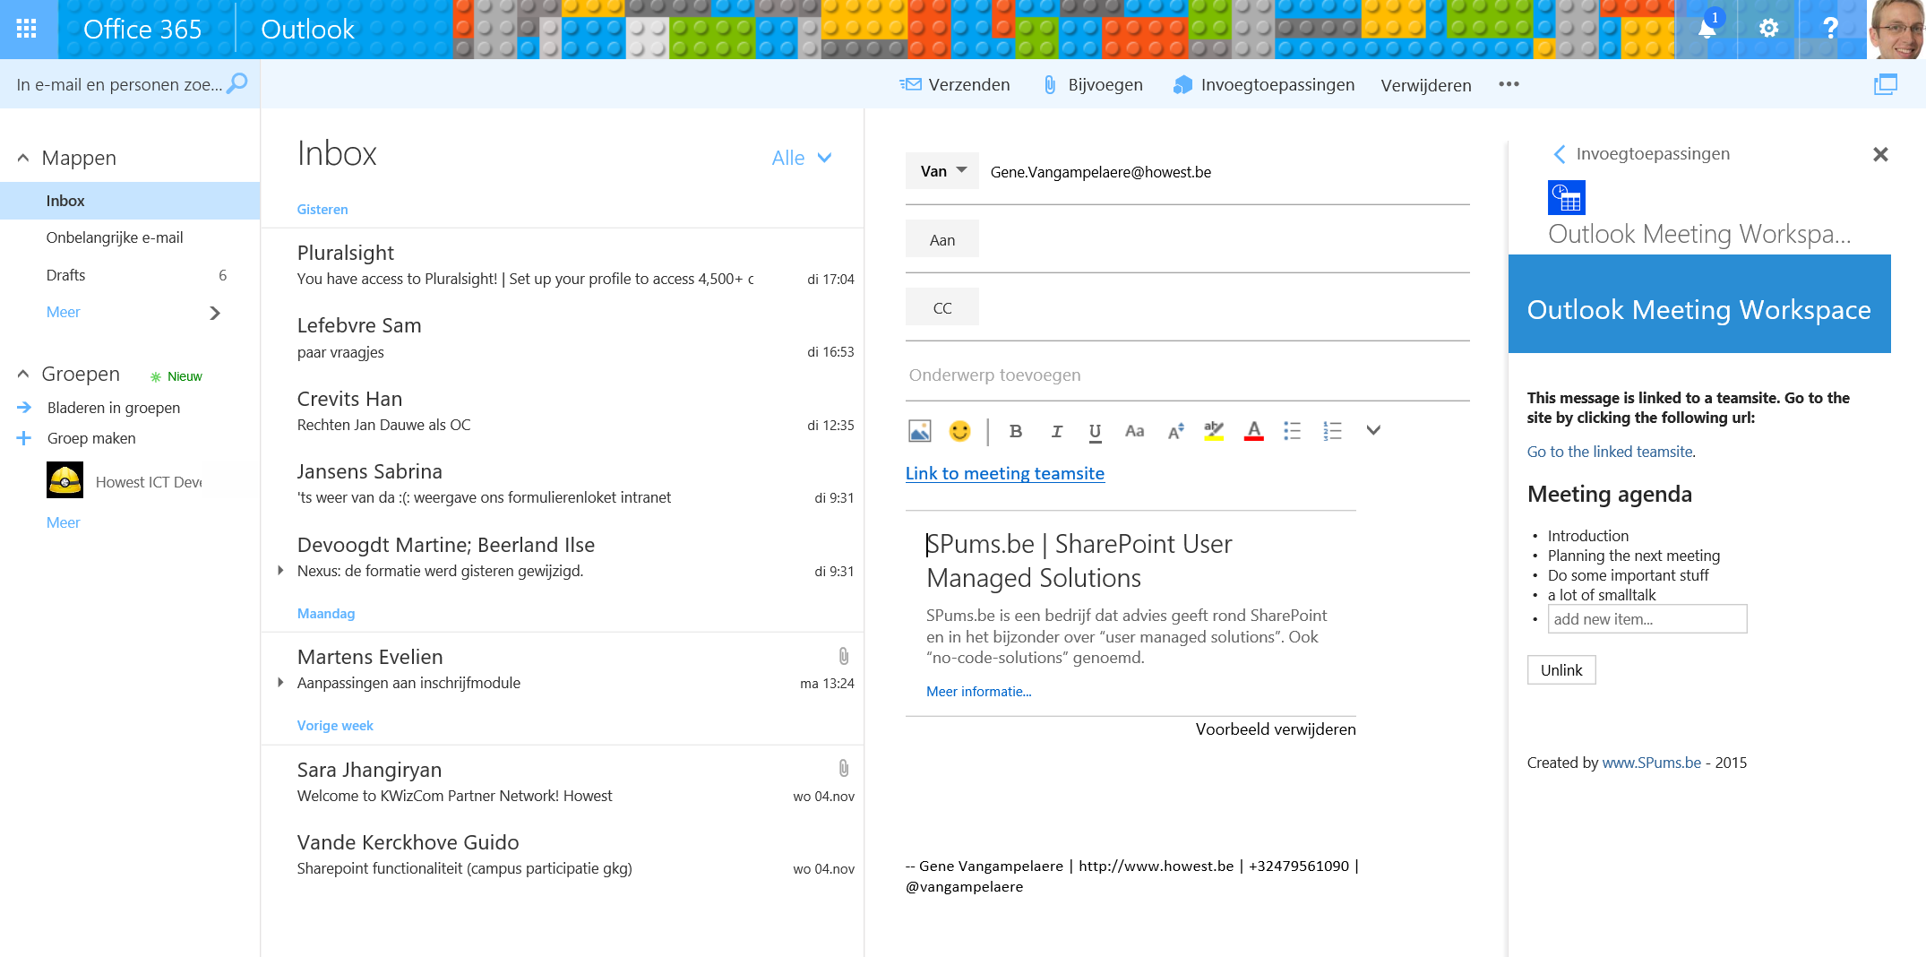
Task: Click the add new item agenda field
Action: pos(1647,619)
